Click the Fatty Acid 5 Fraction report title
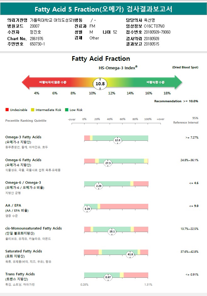 [103, 9]
